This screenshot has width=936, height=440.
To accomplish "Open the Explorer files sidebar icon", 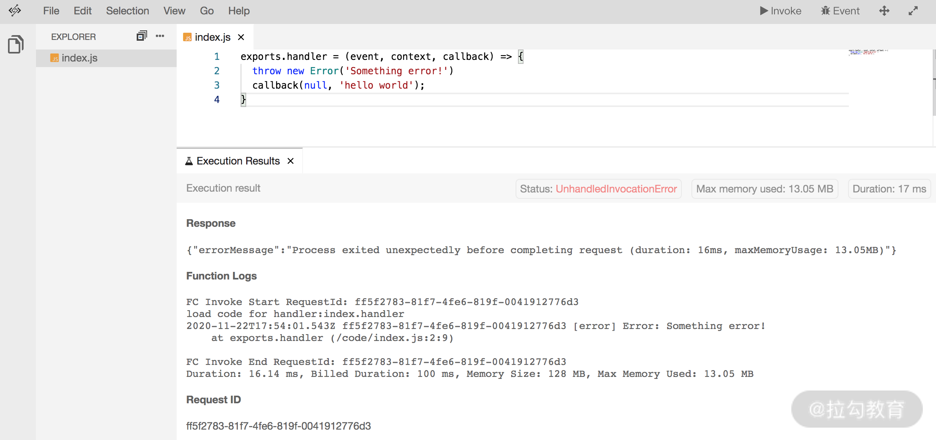I will click(x=16, y=44).
